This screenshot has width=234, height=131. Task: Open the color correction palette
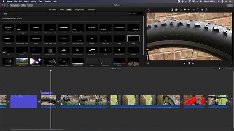point(176,9)
